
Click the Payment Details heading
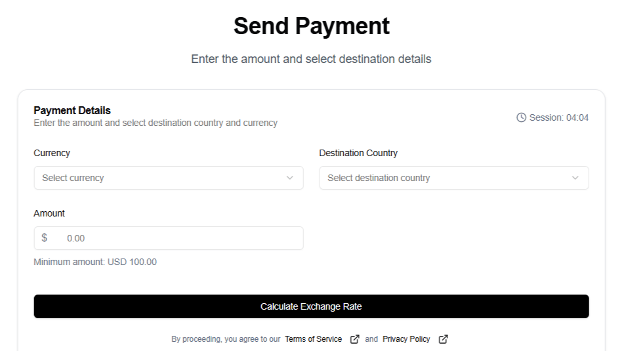72,110
